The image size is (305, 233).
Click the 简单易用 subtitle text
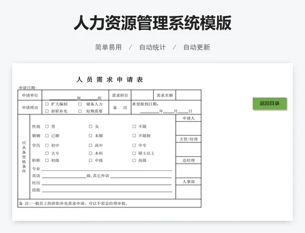pyautogui.click(x=109, y=47)
